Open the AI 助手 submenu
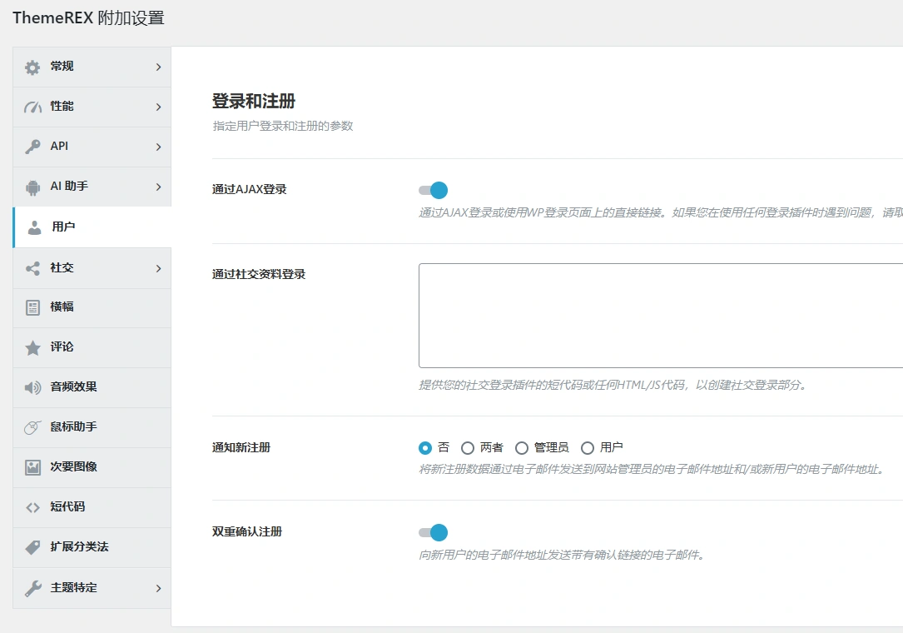Screen dimensions: 903x633 point(92,187)
